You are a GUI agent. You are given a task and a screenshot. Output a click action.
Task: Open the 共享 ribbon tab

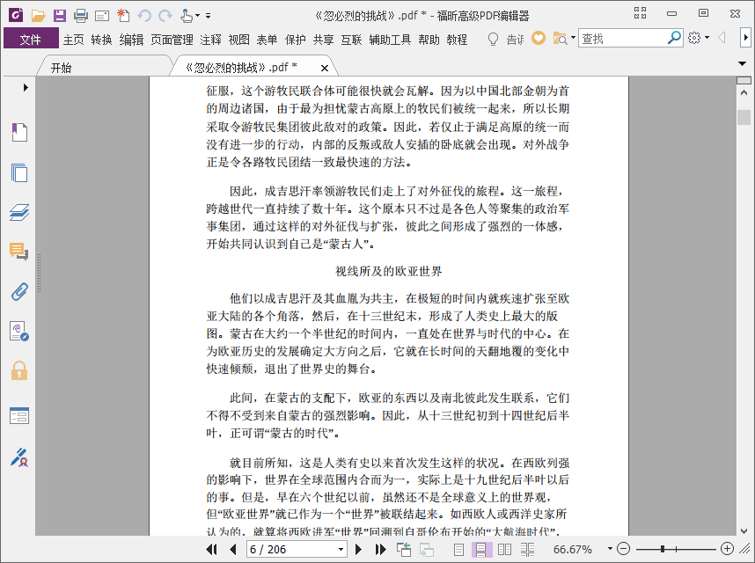(323, 40)
